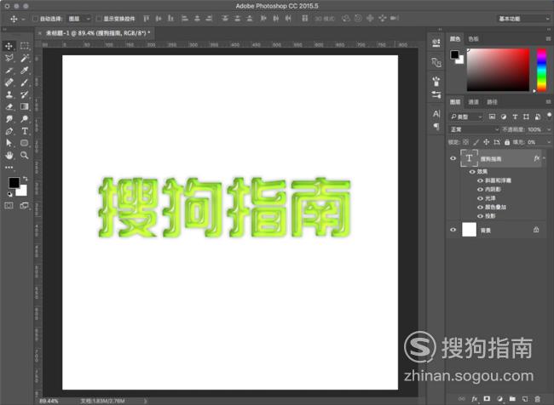Select the Horizontal Type tool
554x405 pixels.
pos(25,131)
